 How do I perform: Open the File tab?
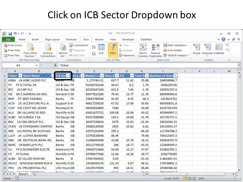point(8,39)
